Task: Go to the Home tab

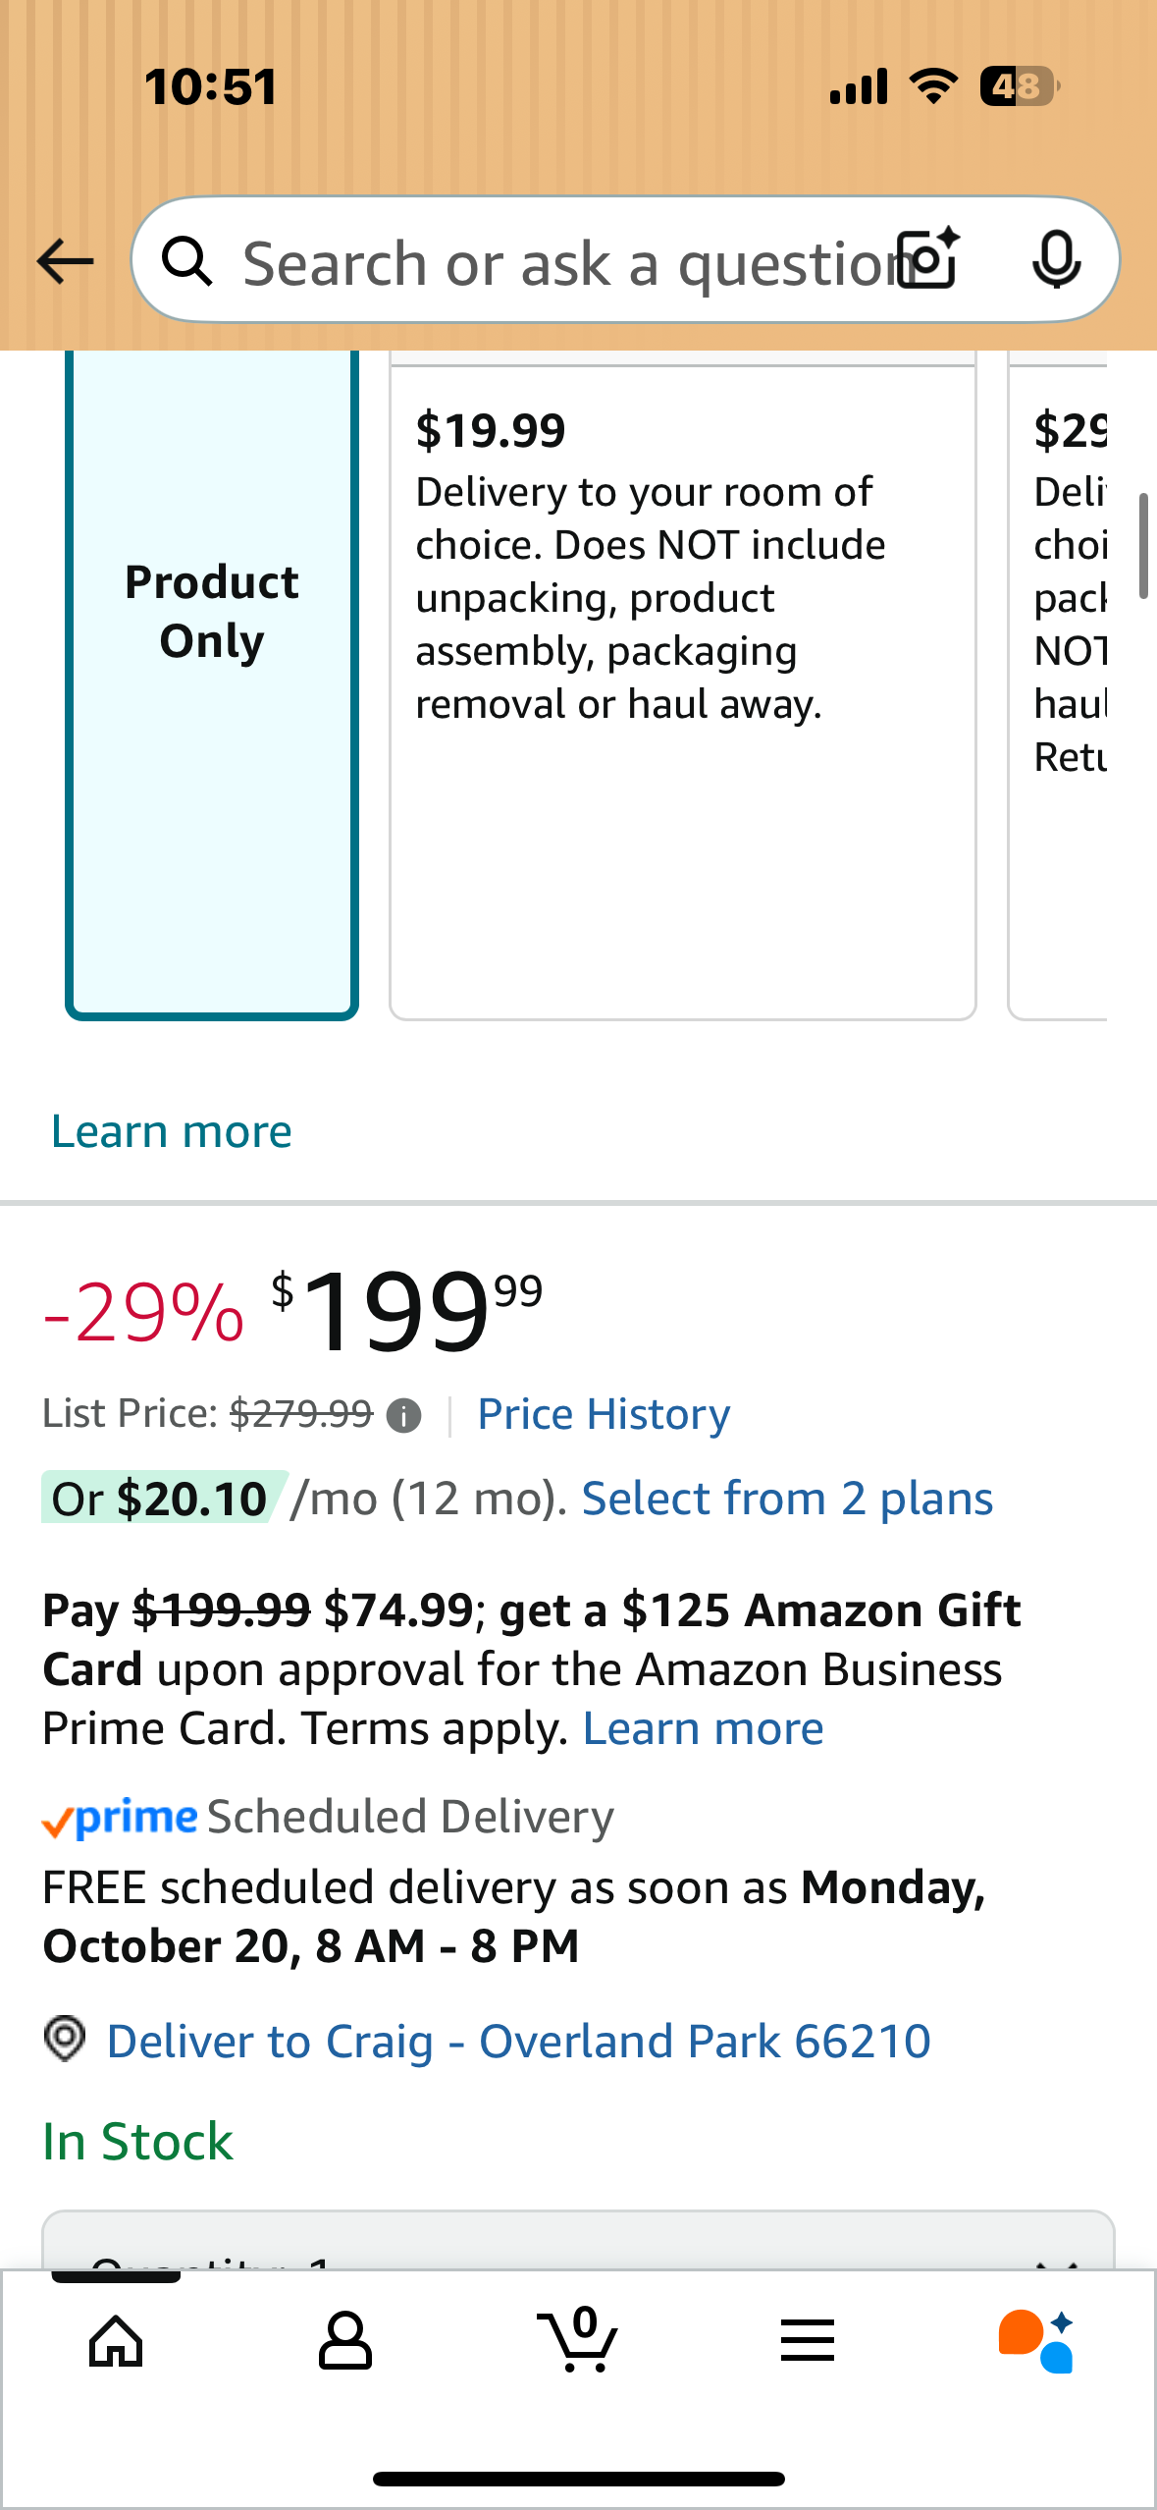Action: pyautogui.click(x=116, y=2340)
